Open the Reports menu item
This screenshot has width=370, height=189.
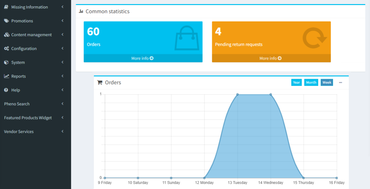click(x=18, y=76)
